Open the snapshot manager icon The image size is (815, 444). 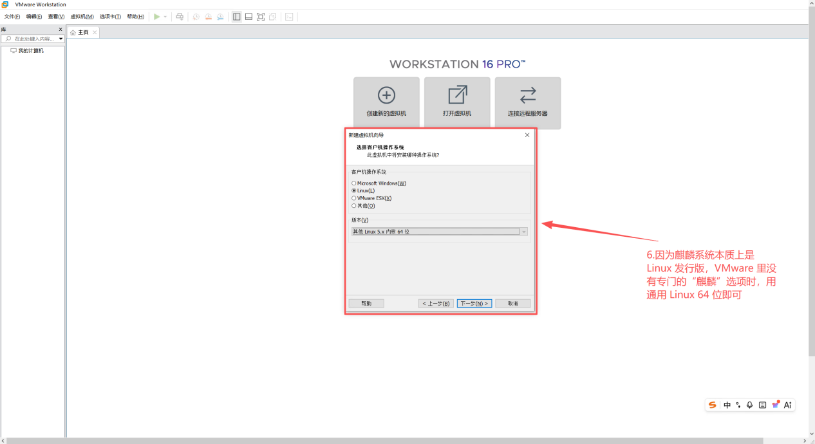click(x=220, y=17)
